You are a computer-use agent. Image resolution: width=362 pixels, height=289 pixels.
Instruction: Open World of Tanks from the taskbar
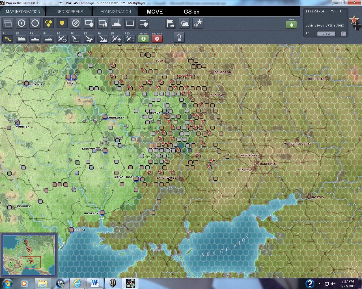pyautogui.click(x=113, y=283)
